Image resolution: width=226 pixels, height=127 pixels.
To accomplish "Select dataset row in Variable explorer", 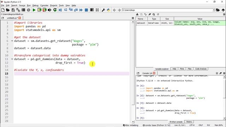I will (181, 23).
